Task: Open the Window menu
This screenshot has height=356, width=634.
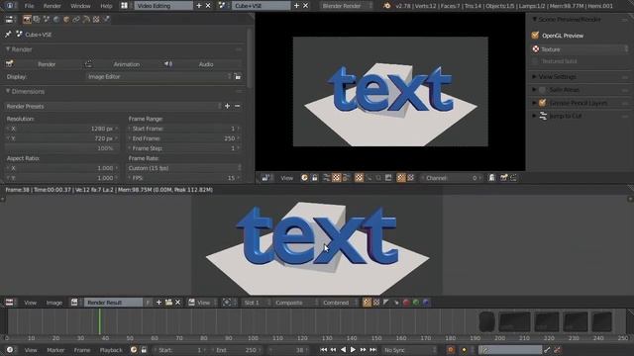Action: click(80, 6)
